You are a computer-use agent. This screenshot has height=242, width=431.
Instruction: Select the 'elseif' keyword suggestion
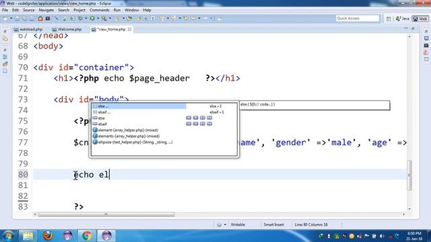164,124
